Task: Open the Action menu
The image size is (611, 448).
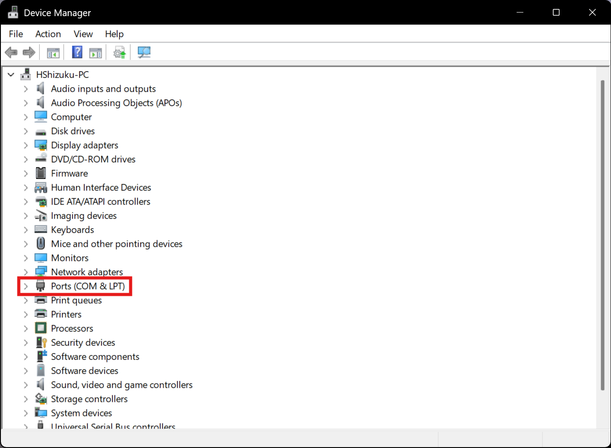Action: (x=48, y=34)
